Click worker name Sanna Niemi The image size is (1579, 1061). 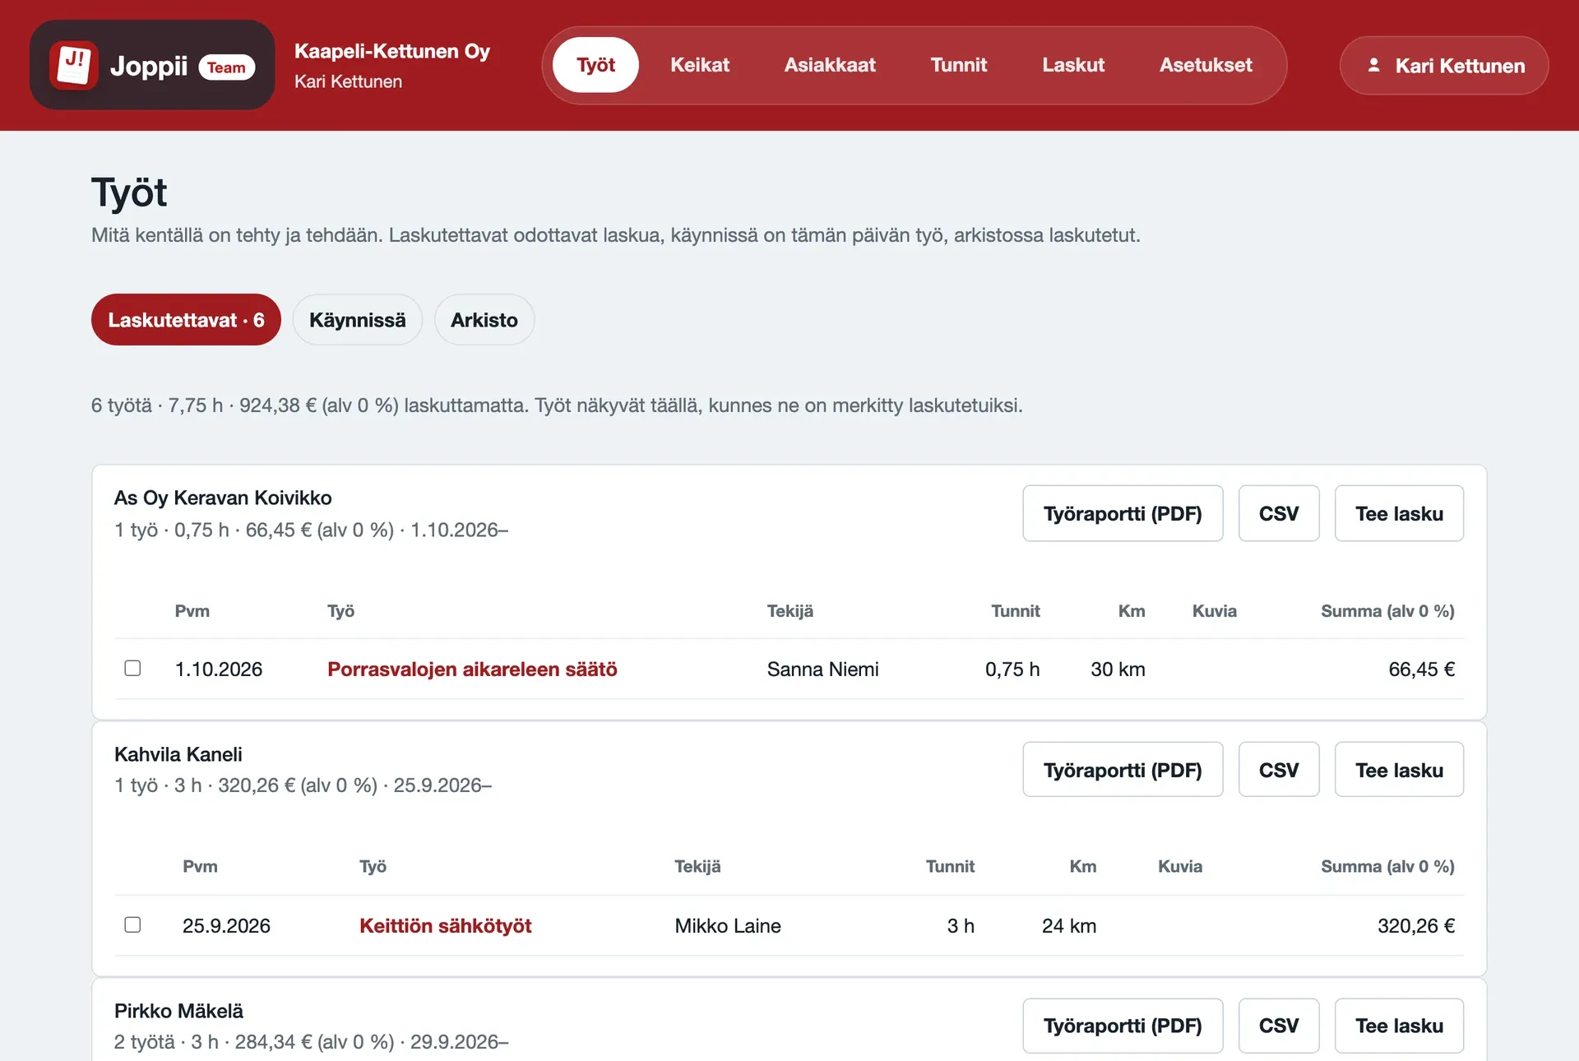coord(822,669)
